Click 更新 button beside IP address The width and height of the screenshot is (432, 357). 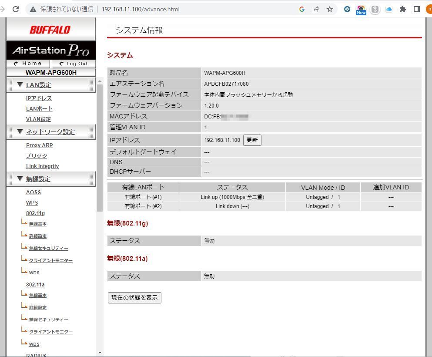click(252, 140)
